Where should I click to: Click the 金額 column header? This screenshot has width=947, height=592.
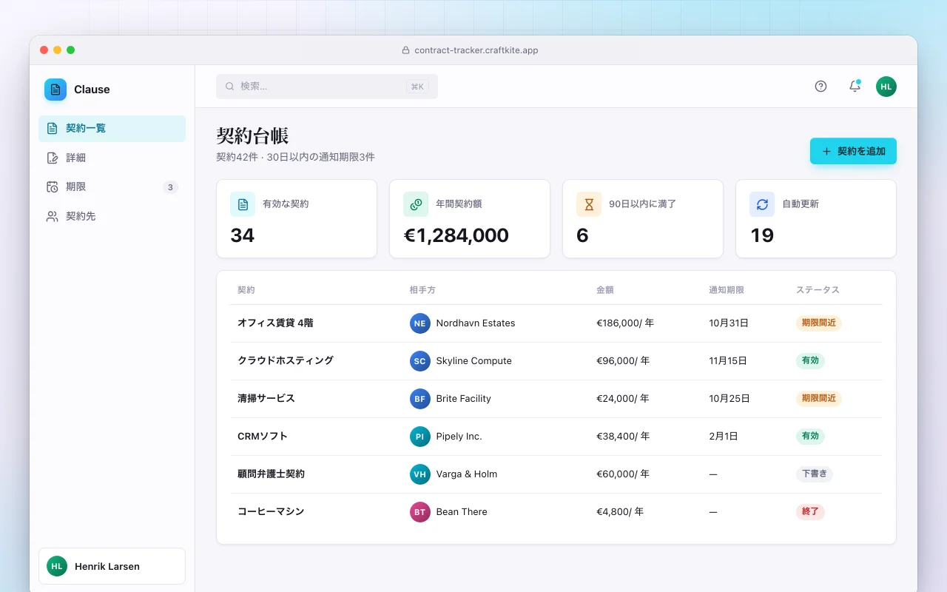(605, 290)
